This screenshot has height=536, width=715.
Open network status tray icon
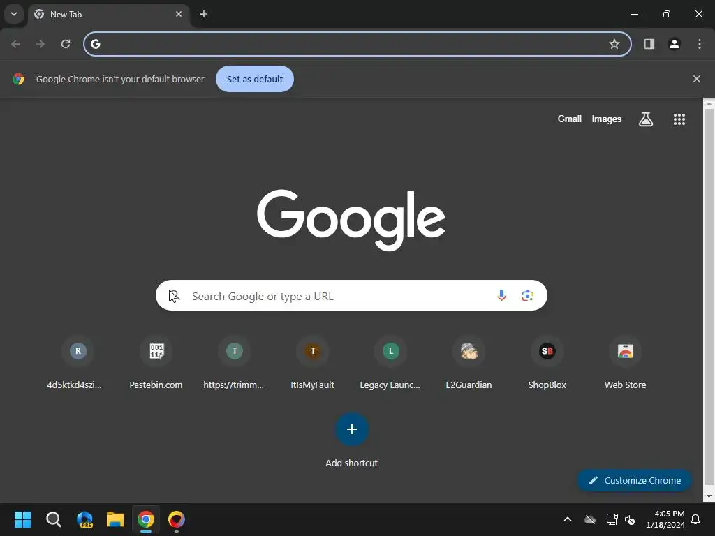[x=612, y=519]
